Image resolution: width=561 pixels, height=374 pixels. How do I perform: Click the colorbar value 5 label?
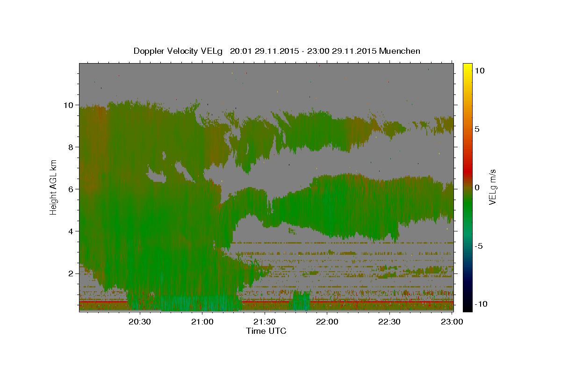tap(477, 129)
